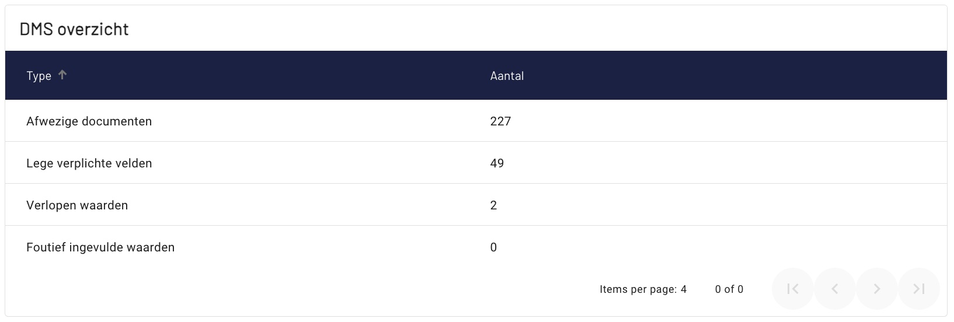The height and width of the screenshot is (322, 954).
Task: Go to first page arrow
Action: (792, 289)
